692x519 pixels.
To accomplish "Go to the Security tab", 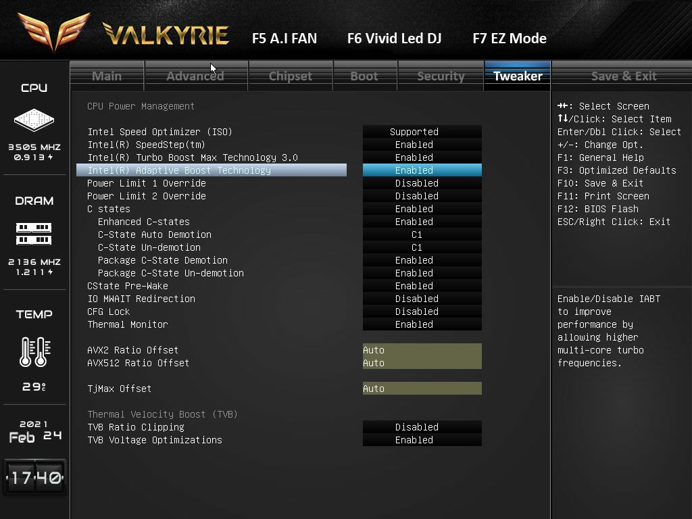I will [441, 76].
